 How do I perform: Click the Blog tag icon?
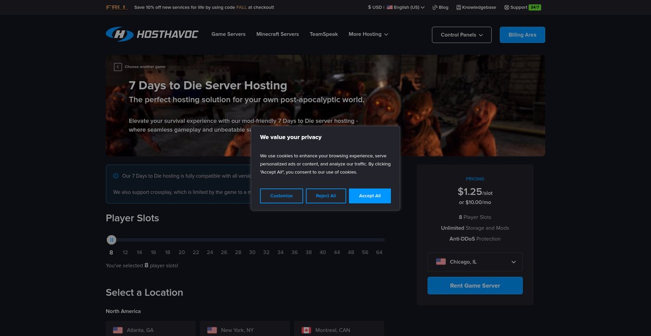point(435,8)
